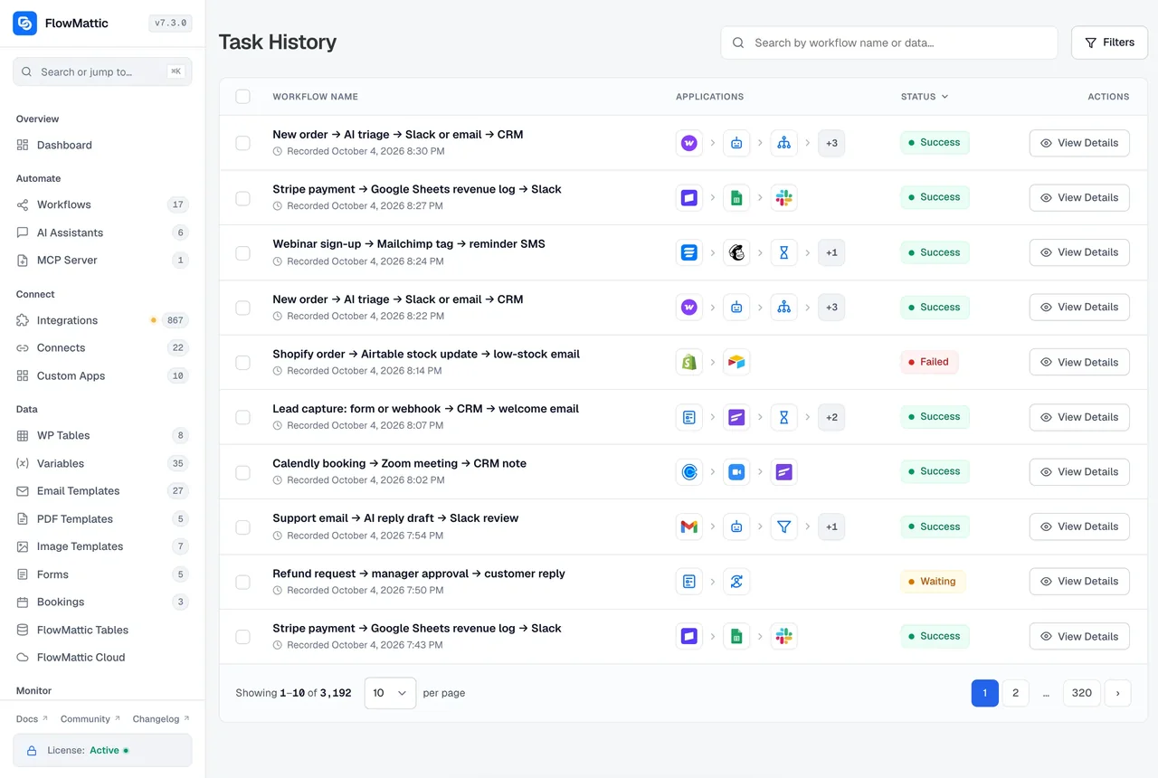Click the Zoom icon in the Calendly booking row
1158x778 pixels.
(736, 471)
